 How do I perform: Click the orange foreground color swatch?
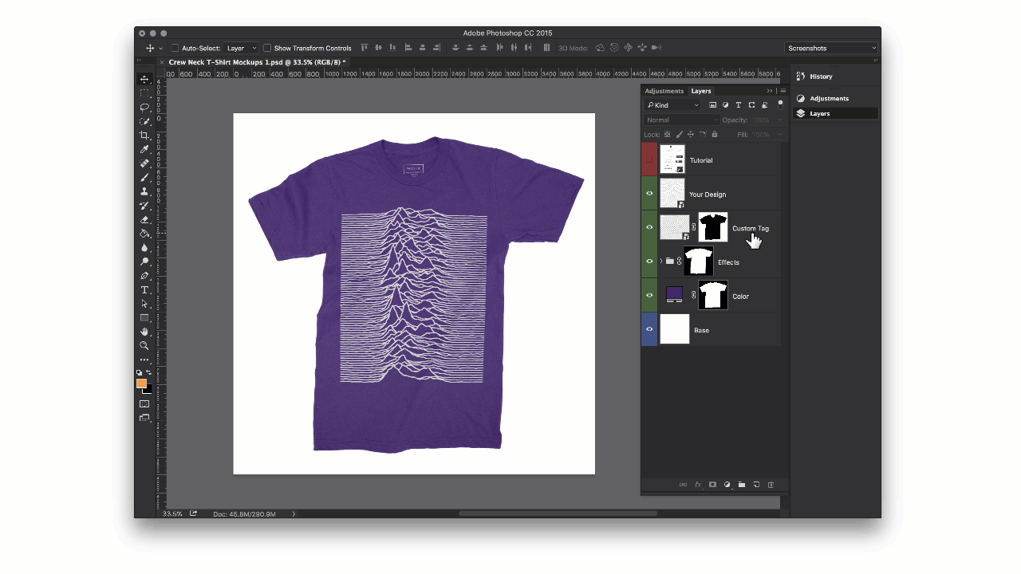click(x=142, y=383)
